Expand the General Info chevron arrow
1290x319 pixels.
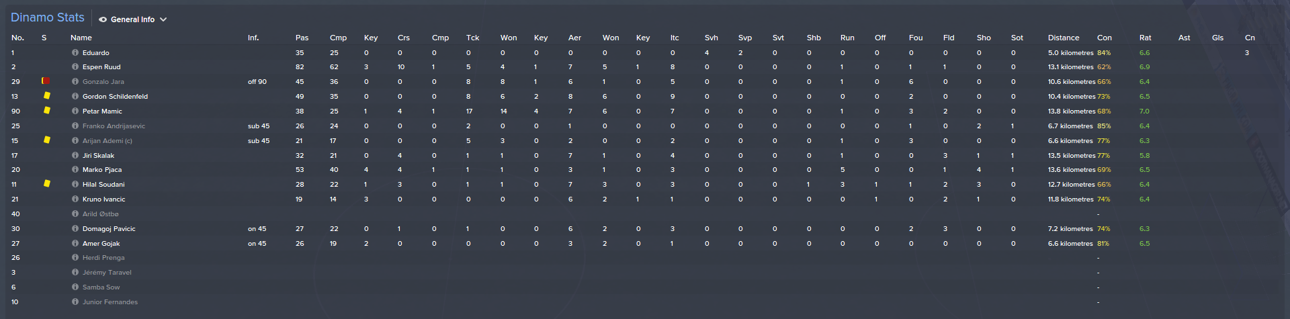point(163,19)
